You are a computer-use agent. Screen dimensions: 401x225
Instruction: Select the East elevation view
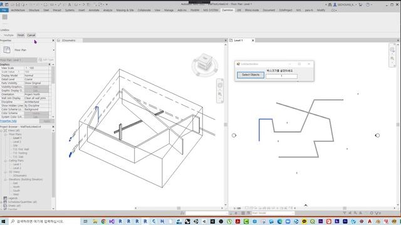(16, 183)
